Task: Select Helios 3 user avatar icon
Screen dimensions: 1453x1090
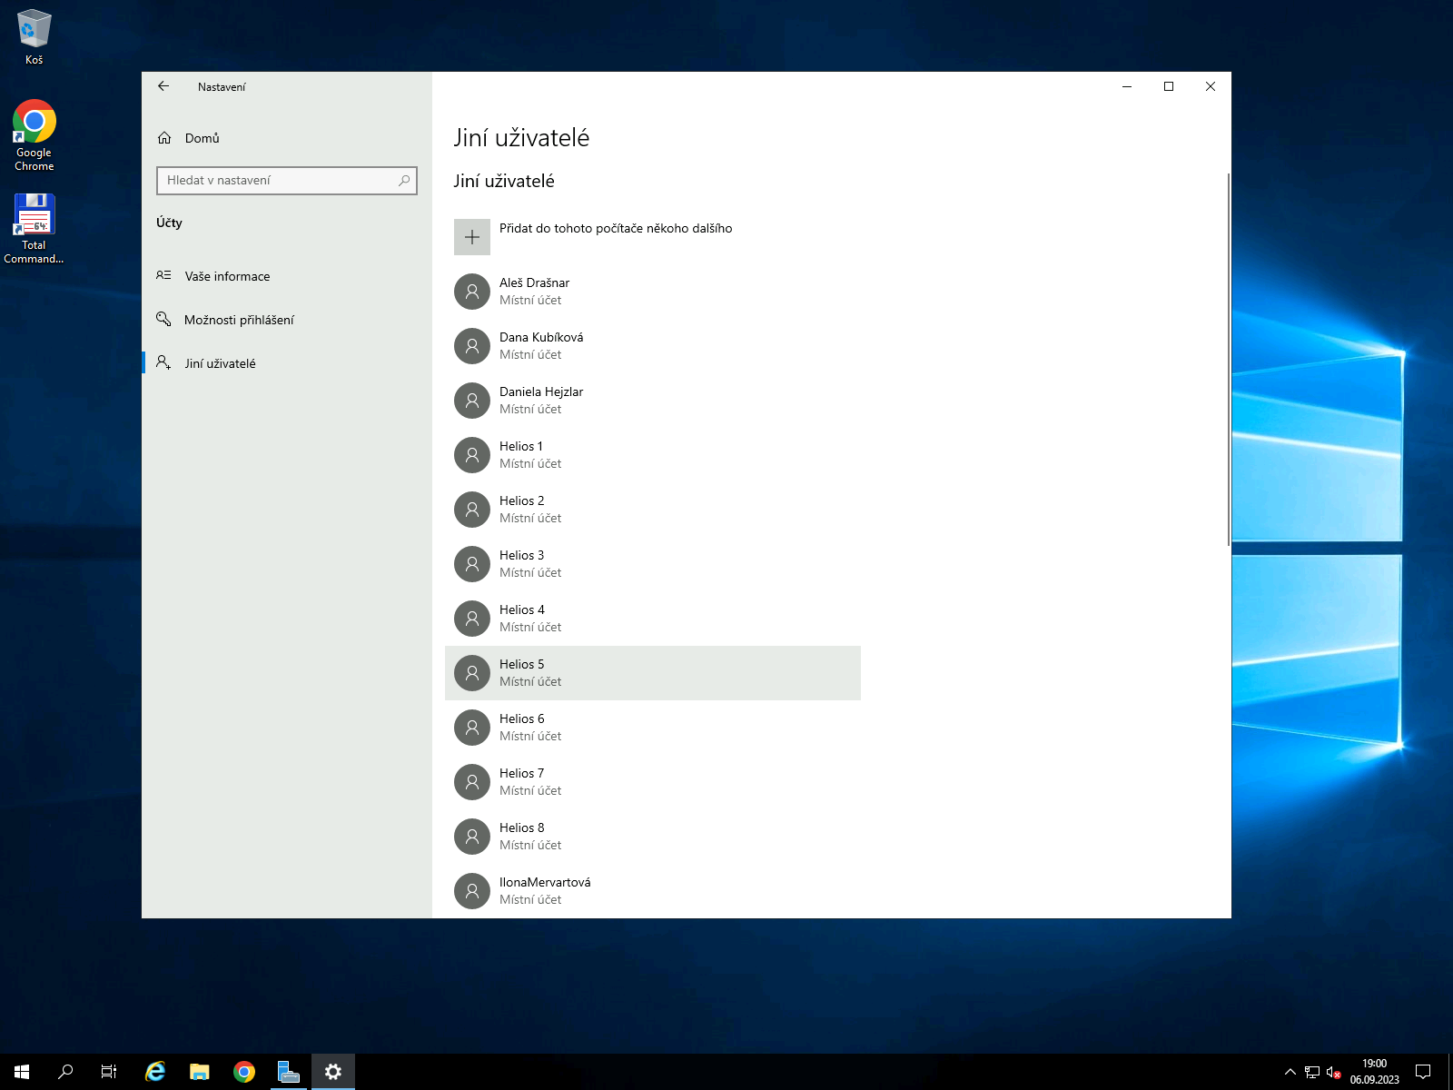Action: 471,563
